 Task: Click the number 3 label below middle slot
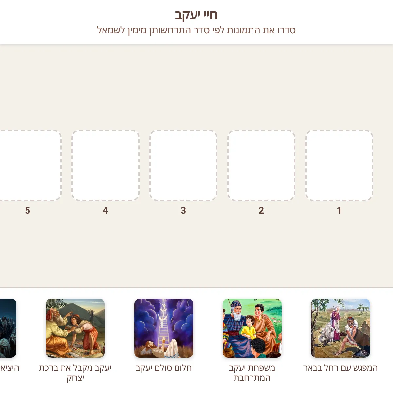click(x=183, y=210)
